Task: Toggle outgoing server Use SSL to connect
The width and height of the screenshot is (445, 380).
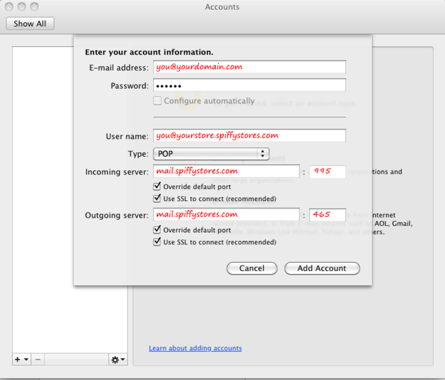Action: (x=157, y=242)
